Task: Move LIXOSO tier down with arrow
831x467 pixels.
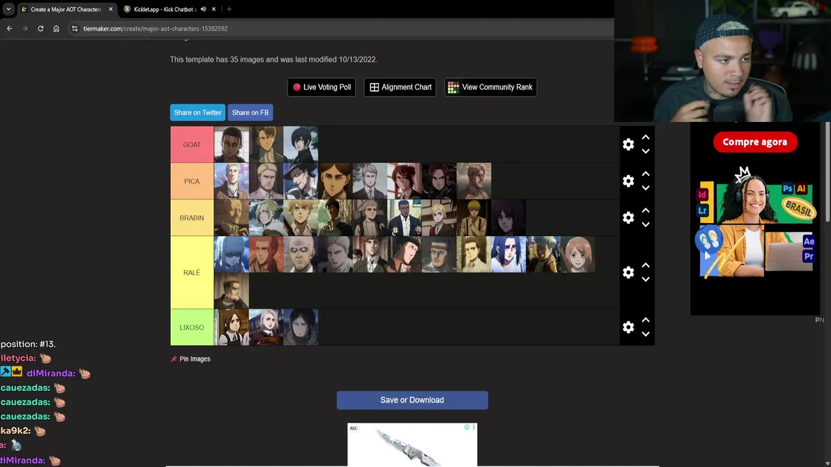Action: [x=645, y=334]
